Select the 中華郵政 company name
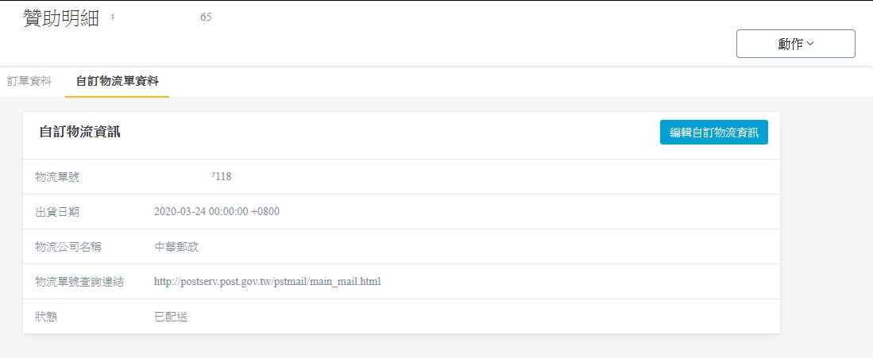873x358 pixels. click(176, 247)
